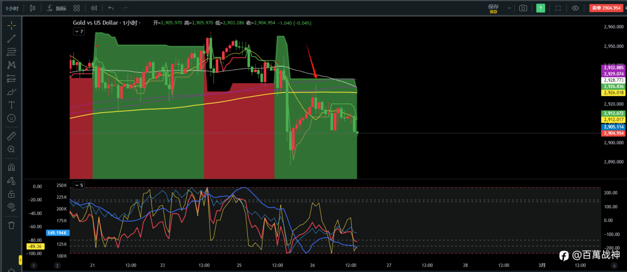The height and width of the screenshot is (272, 627).
Task: Expand the collapsed 7 indicators legend
Action: click(x=79, y=31)
